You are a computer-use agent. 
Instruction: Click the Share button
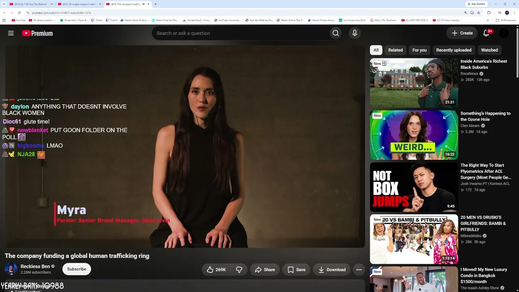click(265, 270)
